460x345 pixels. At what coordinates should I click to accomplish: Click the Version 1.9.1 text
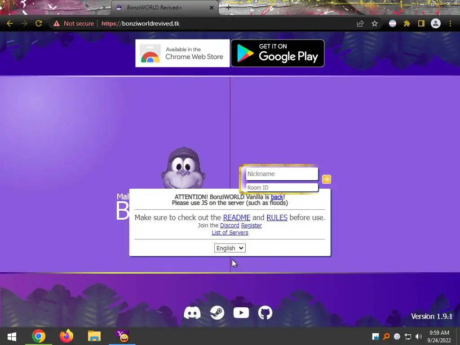pos(432,316)
